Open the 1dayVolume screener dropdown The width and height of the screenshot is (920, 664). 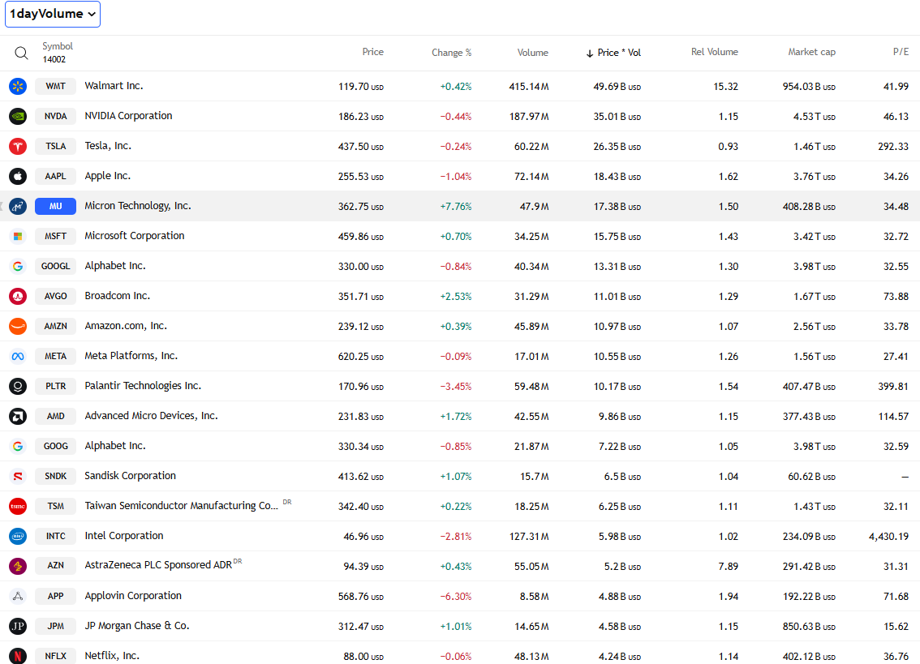coord(53,14)
